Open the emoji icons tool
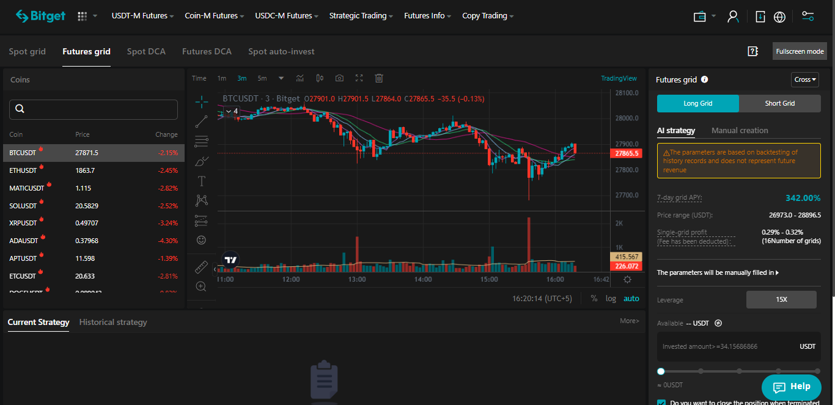 coord(201,240)
